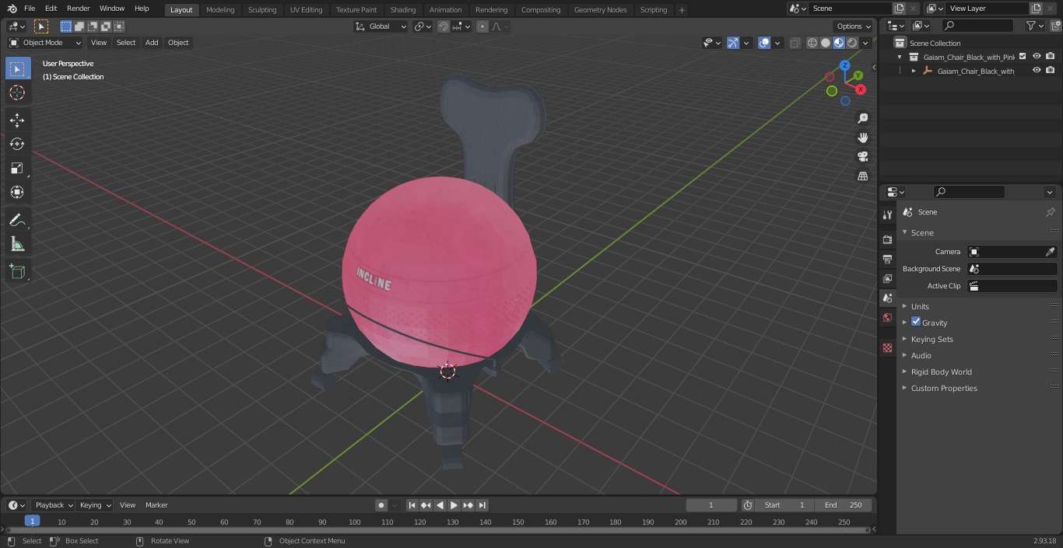Open the viewport shading options dropdown arrow
The width and height of the screenshot is (1063, 548).
(866, 43)
